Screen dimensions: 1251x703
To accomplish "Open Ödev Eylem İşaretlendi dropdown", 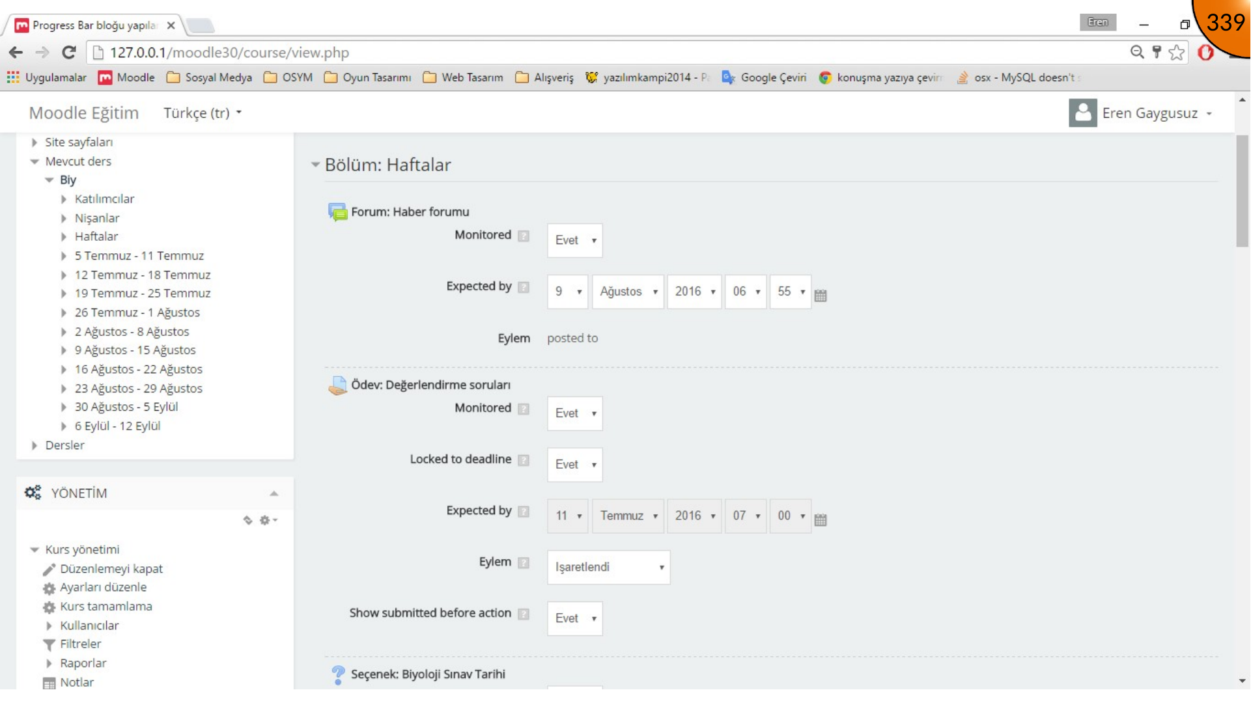I will pos(609,567).
